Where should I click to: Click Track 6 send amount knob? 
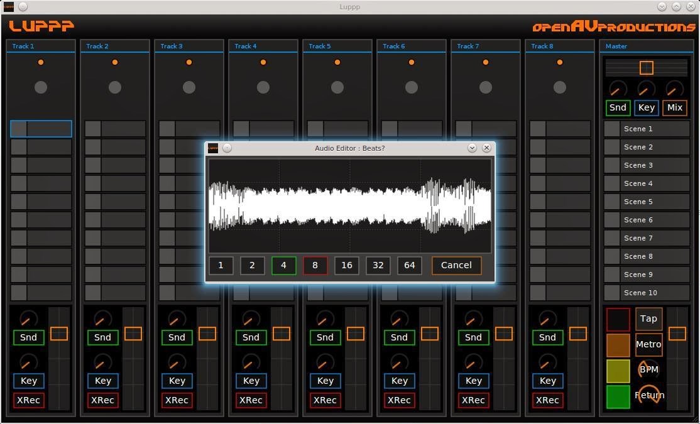pos(399,320)
